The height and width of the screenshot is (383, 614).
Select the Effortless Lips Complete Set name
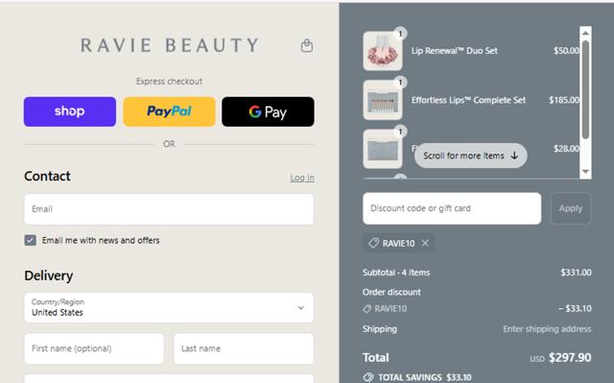tap(468, 100)
